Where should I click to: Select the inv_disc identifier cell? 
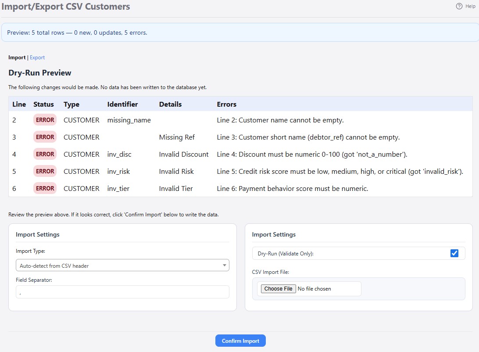tap(119, 154)
